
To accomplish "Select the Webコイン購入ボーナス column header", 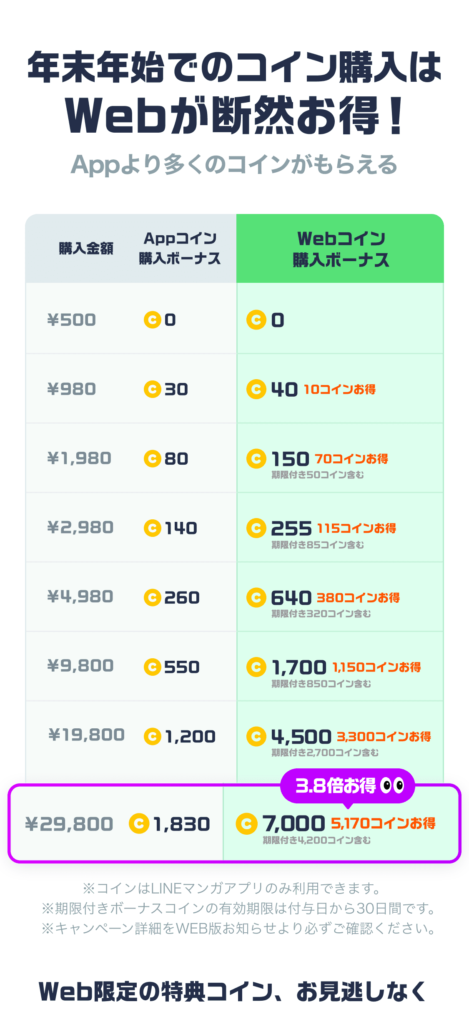I will tap(341, 249).
